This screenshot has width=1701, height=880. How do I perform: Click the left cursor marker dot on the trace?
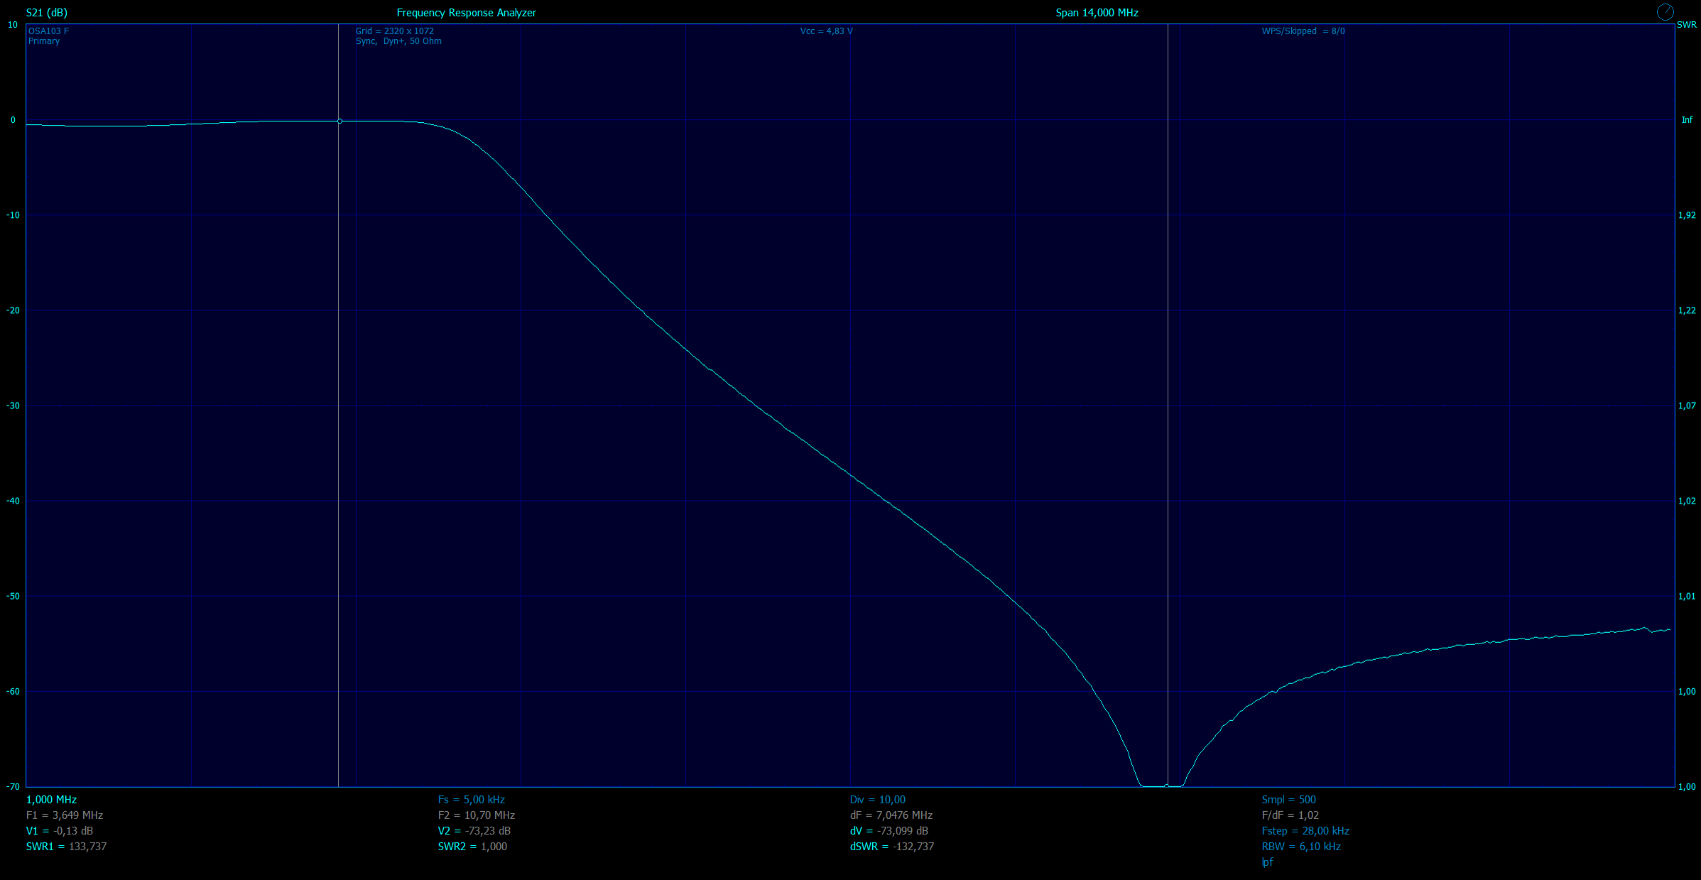coord(339,121)
